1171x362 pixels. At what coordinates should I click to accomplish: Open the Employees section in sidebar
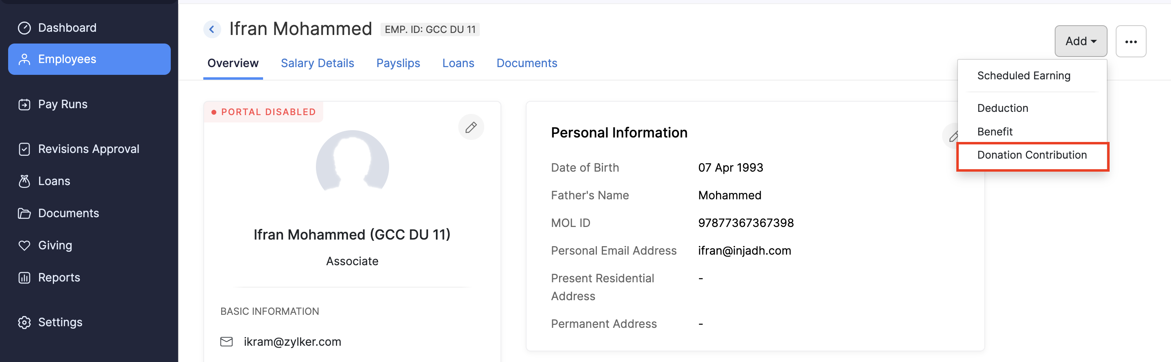pos(89,59)
